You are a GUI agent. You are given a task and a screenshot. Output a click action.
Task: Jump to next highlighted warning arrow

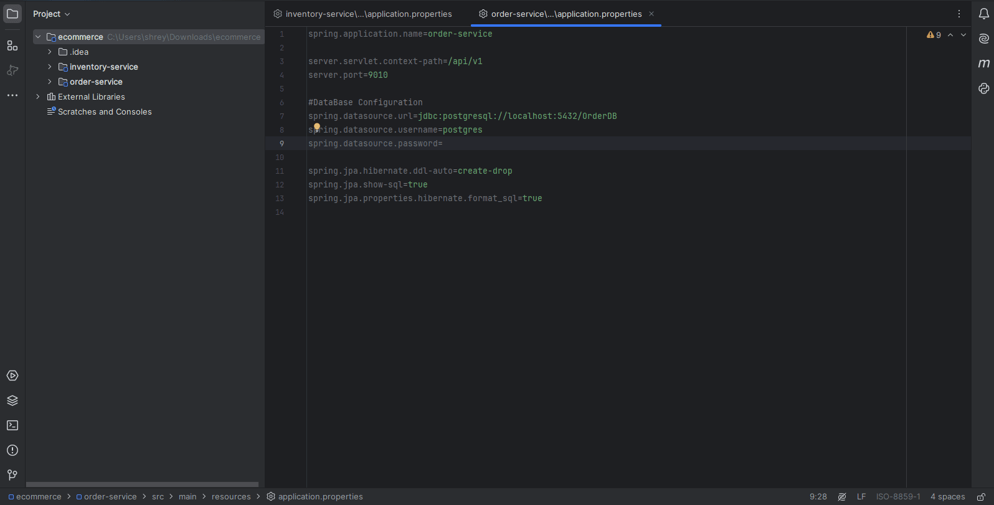click(x=963, y=35)
